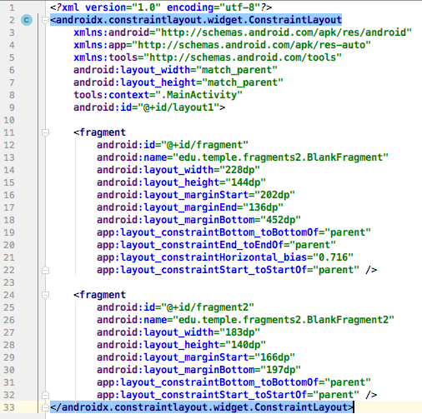Click match_parent value of root layout_height
This screenshot has width=422, height=419.
click(243, 82)
